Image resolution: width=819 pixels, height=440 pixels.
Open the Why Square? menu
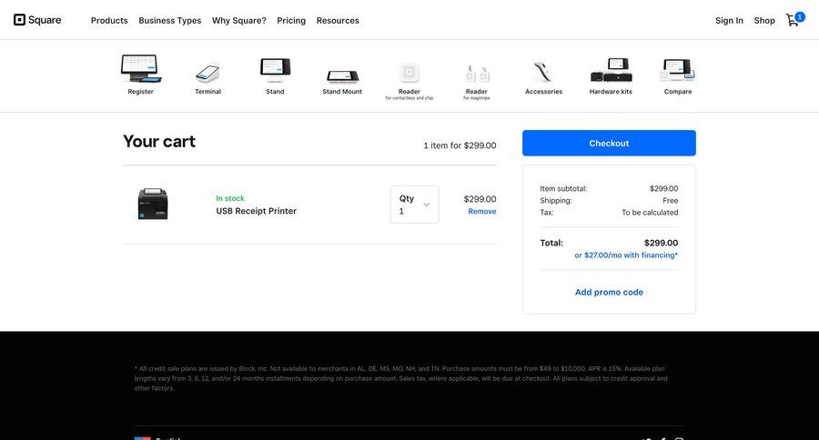click(238, 20)
